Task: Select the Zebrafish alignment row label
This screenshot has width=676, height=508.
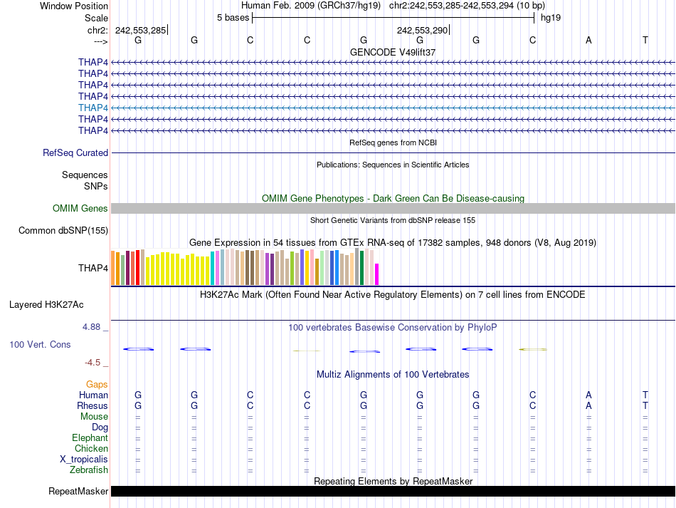Action: tap(89, 470)
